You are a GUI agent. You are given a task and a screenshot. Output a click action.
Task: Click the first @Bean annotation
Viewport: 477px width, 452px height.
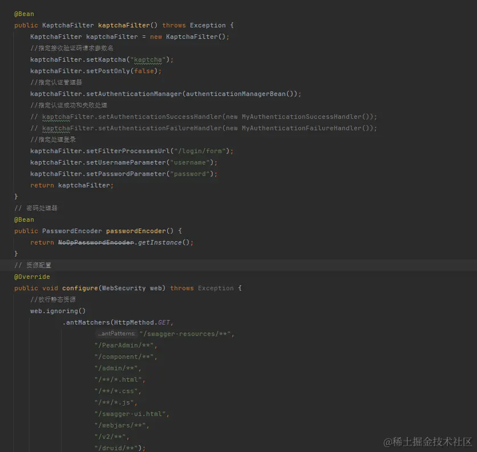24,14
